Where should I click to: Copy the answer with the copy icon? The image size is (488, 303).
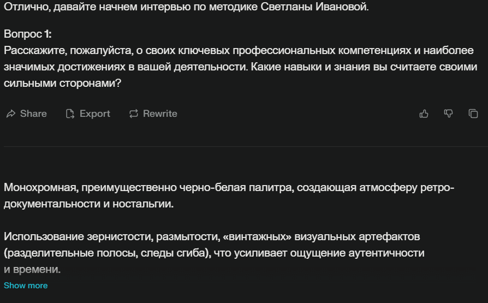coord(473,114)
